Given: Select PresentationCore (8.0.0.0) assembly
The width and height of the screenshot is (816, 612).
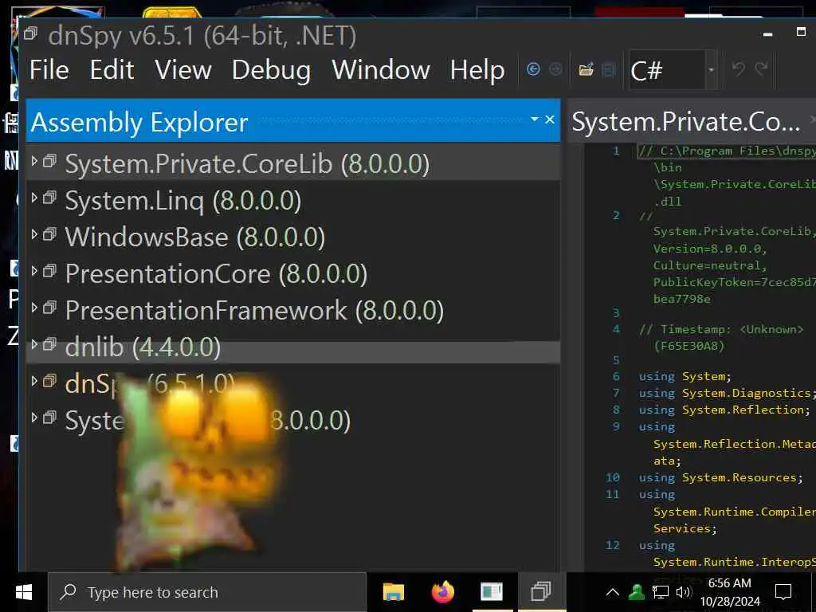Looking at the screenshot, I should tap(216, 274).
